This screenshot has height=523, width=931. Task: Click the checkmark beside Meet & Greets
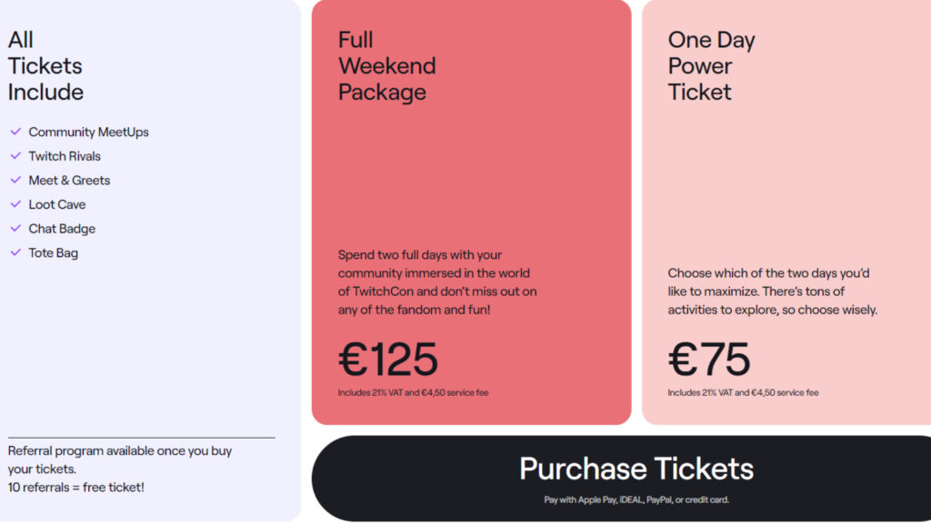(x=15, y=180)
